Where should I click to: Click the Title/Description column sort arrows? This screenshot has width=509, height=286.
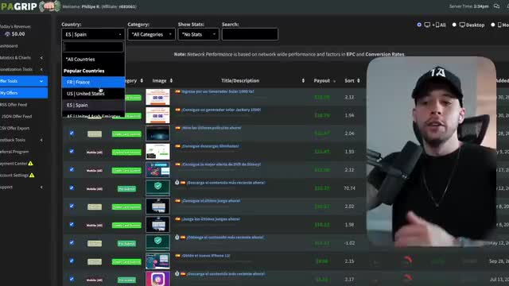(303, 81)
